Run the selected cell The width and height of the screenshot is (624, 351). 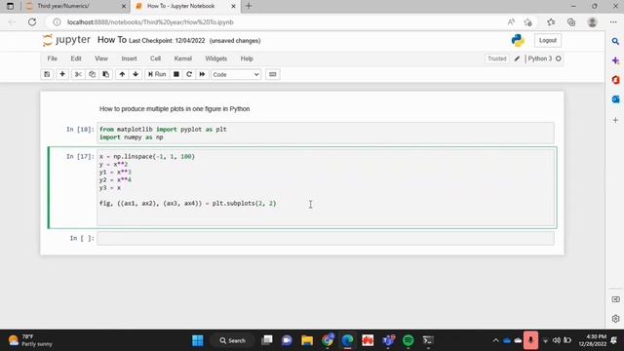157,74
